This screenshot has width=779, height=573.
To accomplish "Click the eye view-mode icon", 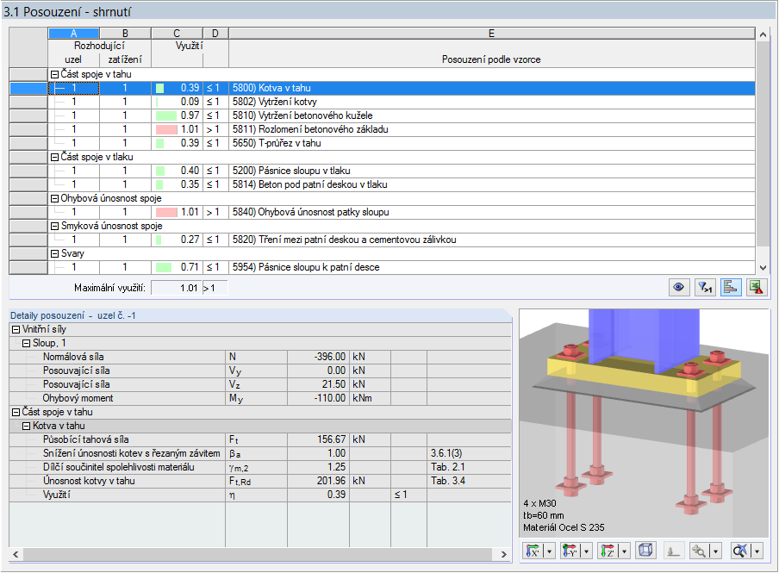I will click(x=679, y=287).
